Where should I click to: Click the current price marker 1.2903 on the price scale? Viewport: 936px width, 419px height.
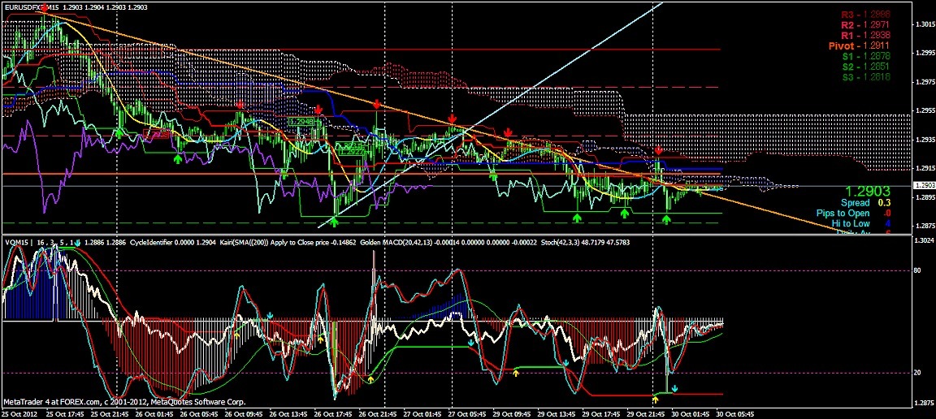point(923,187)
